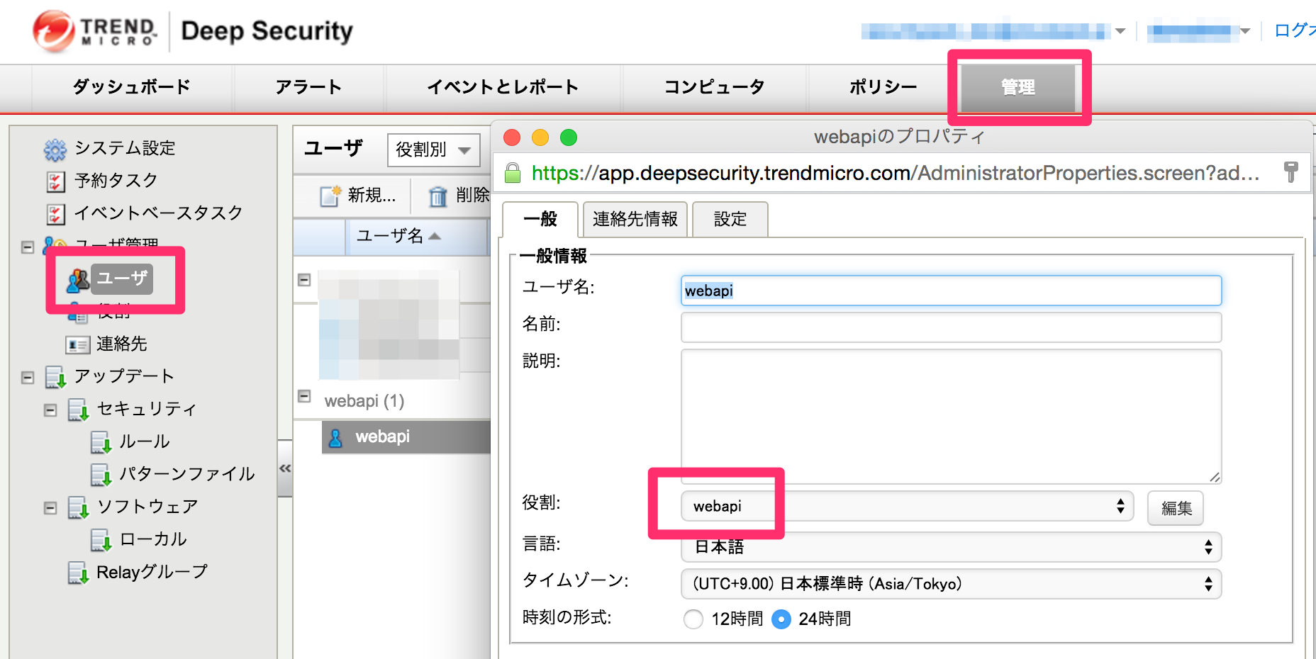Click the key icon in address bar
Screen dimensions: 1316x659
tap(1291, 171)
